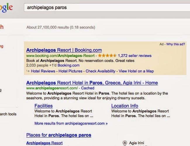This screenshot has width=190, height=146.
Task: Click the search tools option in sidebar
Action: [8, 114]
